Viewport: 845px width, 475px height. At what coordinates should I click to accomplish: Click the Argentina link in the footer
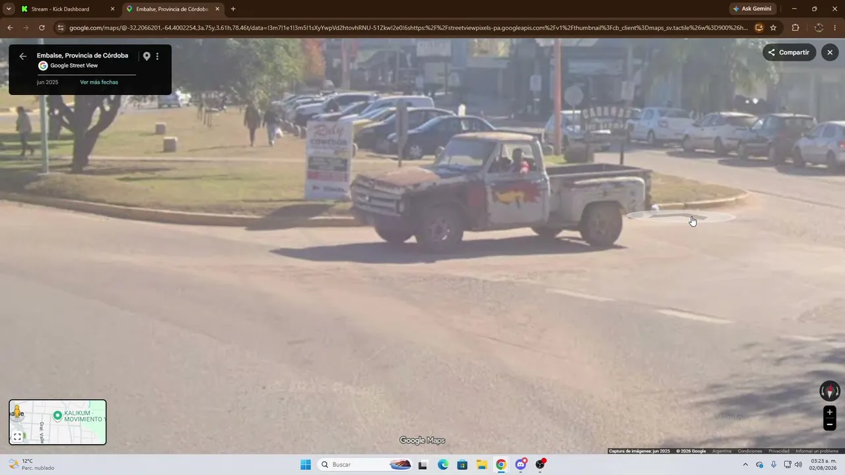722,451
